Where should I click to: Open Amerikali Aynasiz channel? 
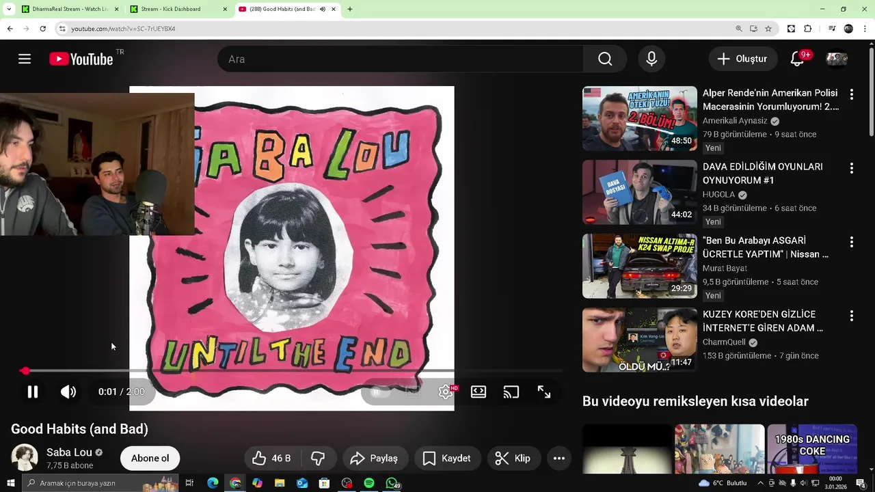(735, 121)
